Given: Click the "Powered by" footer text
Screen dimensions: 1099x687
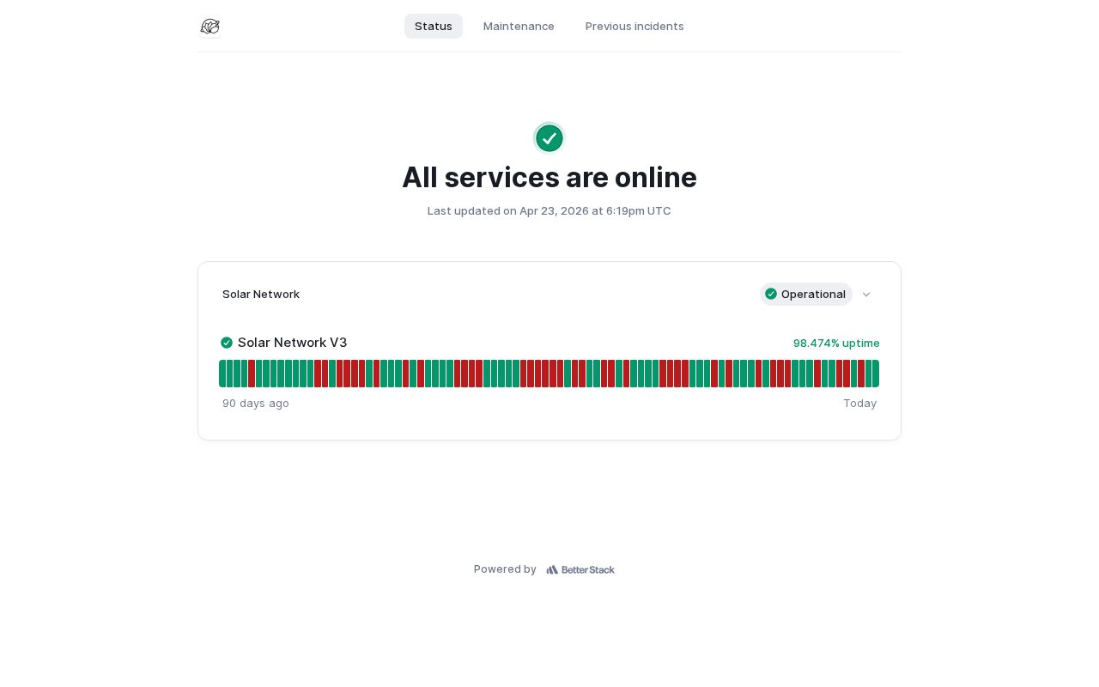Looking at the screenshot, I should tap(505, 569).
